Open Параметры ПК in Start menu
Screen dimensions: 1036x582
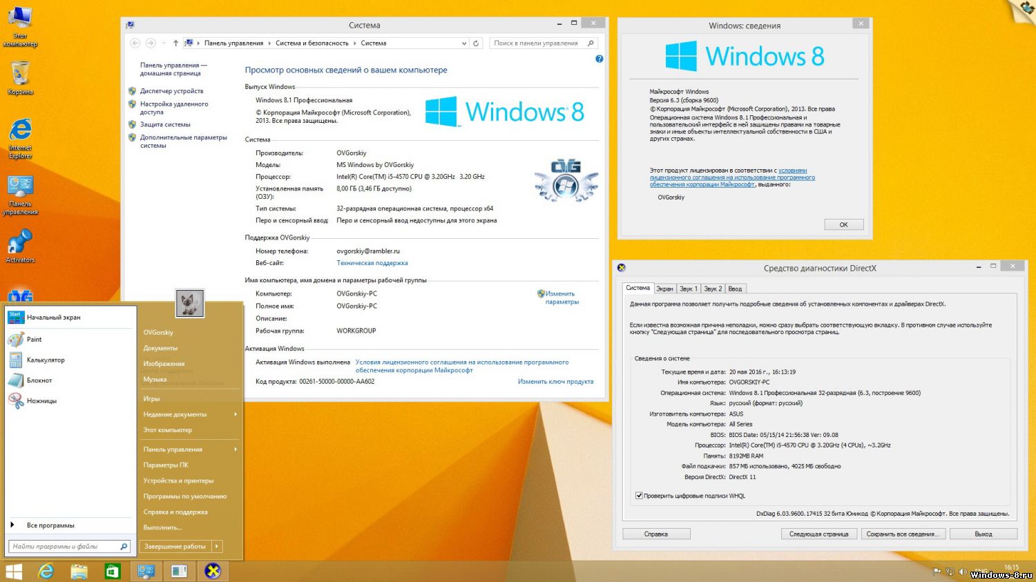coord(166,465)
